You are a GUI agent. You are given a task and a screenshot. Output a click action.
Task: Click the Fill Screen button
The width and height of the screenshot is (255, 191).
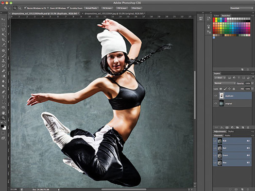click(122, 8)
